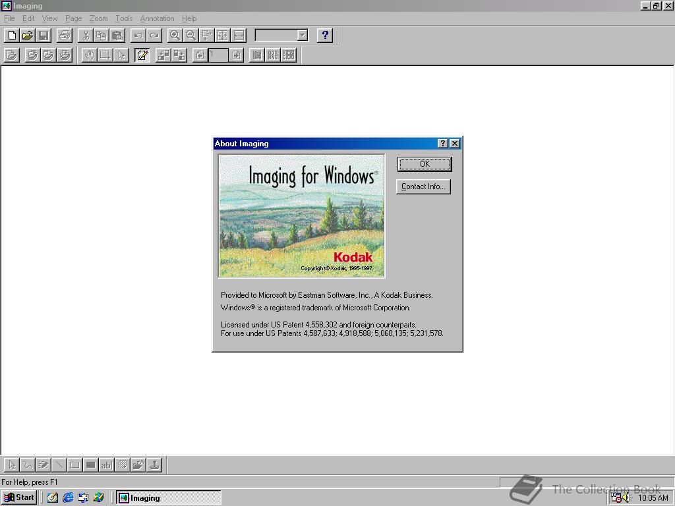
Task: Open the Page menu
Action: 74,18
